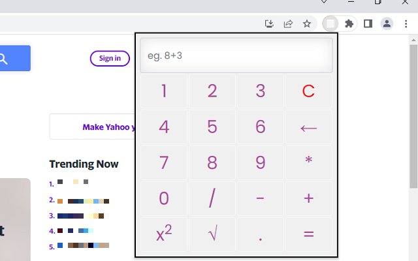Bookmark this page with the star icon
Viewport: 418px width, 261px height.
coord(306,24)
